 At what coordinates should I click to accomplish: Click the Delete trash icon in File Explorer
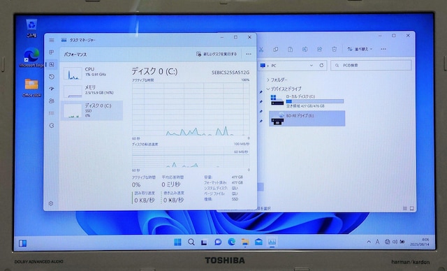pyautogui.click(x=335, y=50)
